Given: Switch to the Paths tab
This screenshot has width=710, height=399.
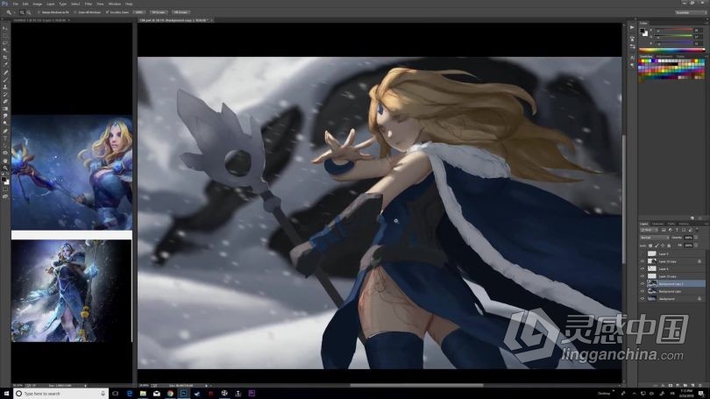Looking at the screenshot, I should (671, 224).
